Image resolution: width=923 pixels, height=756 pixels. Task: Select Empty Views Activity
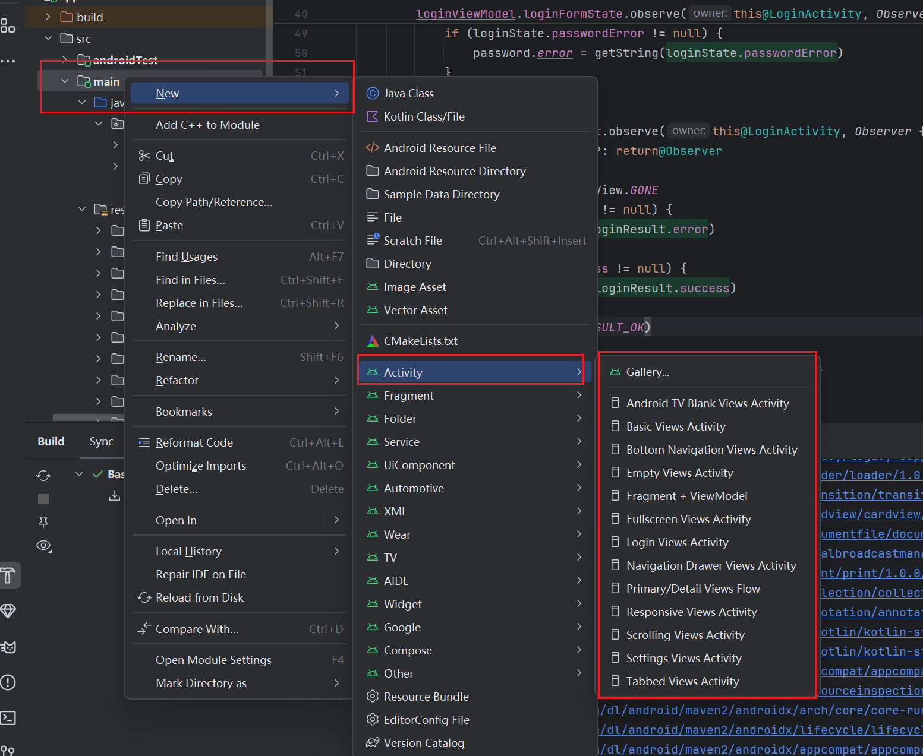707,473
